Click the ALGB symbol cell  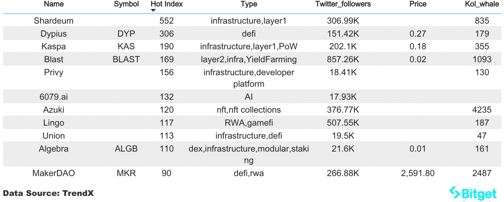coord(127,149)
